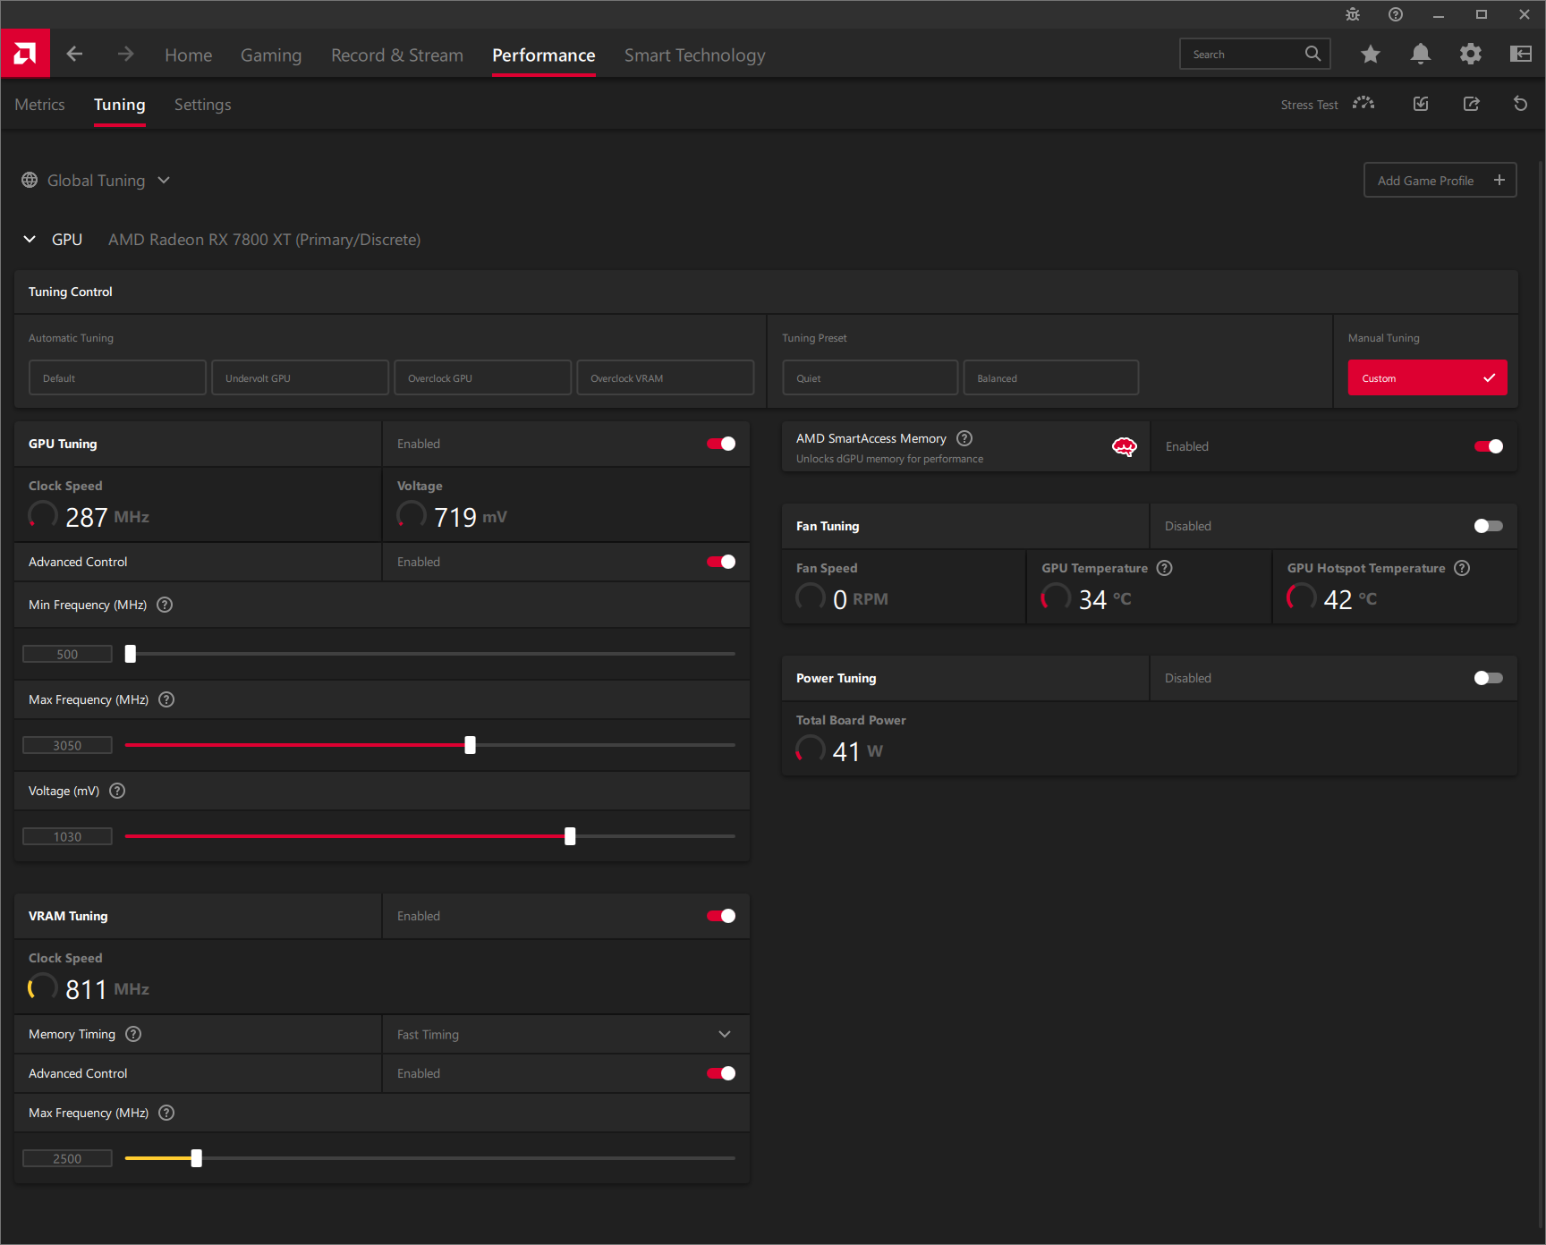Click the VRAM Max Frequency slider handle
This screenshot has height=1245, width=1546.
[197, 1158]
